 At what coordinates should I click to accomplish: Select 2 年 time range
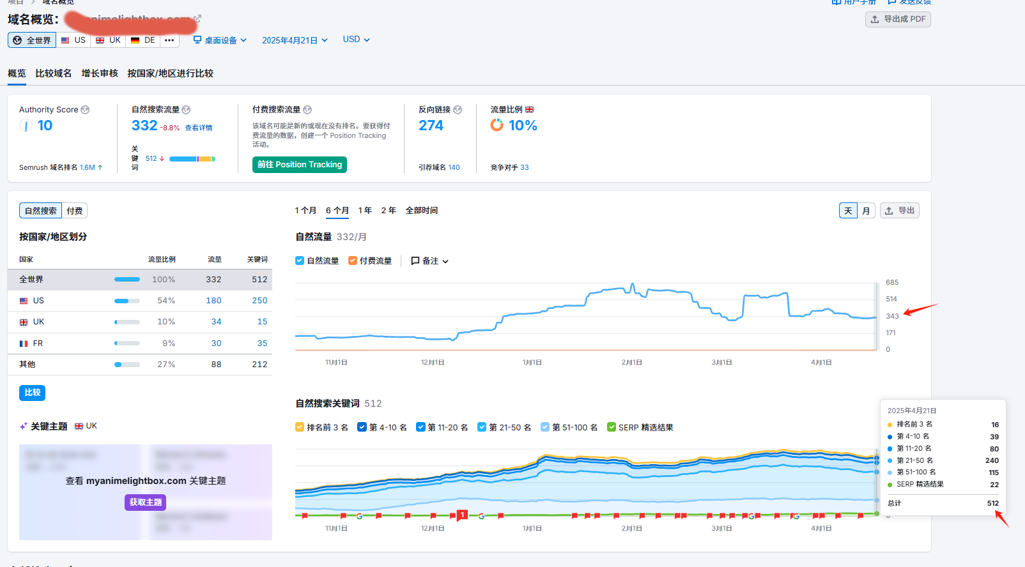pyautogui.click(x=389, y=211)
